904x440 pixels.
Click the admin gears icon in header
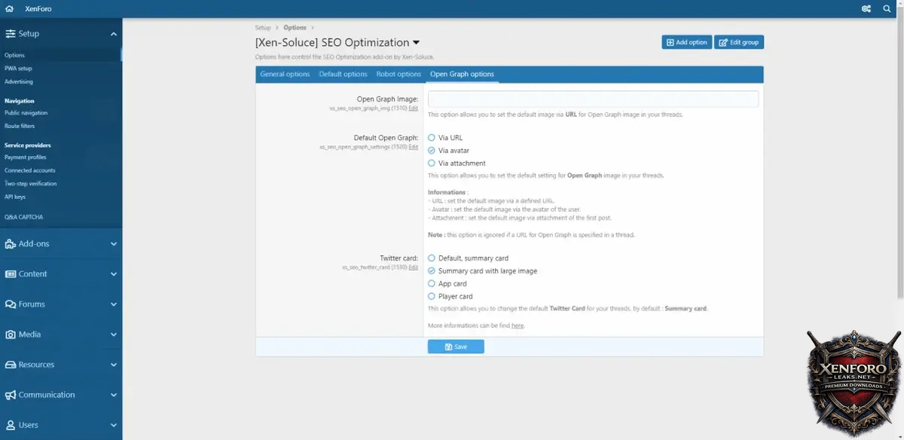pyautogui.click(x=866, y=9)
